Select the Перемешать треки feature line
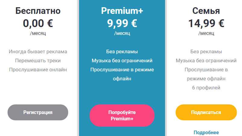 click(x=38, y=61)
